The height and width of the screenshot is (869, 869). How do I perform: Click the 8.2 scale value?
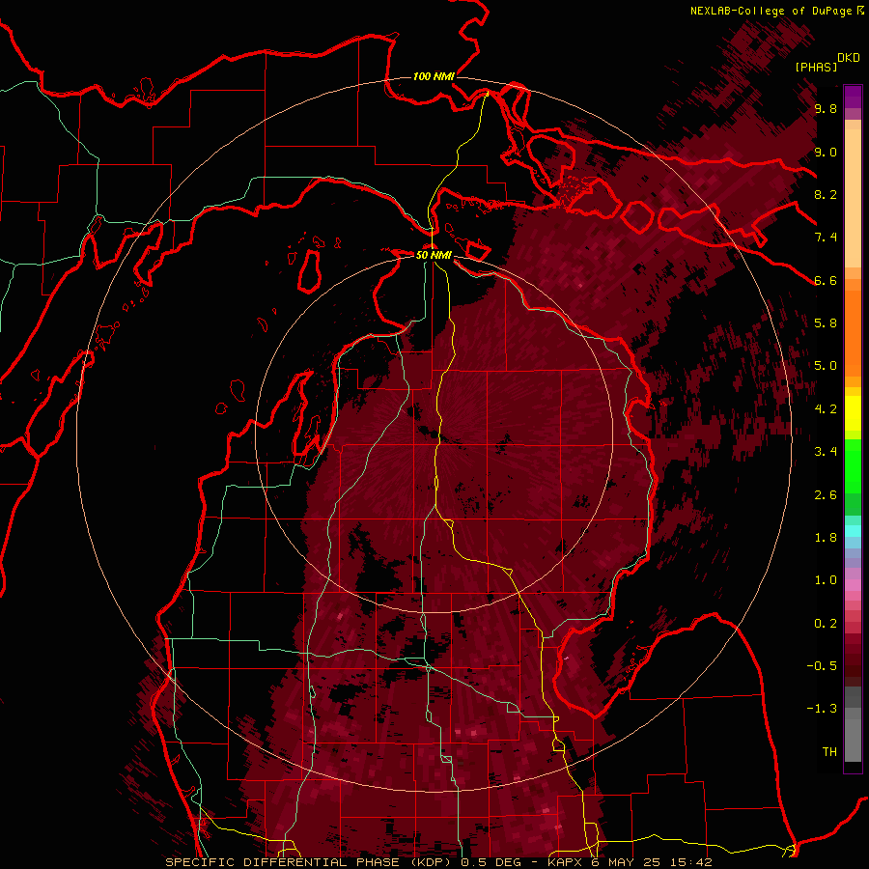point(826,194)
